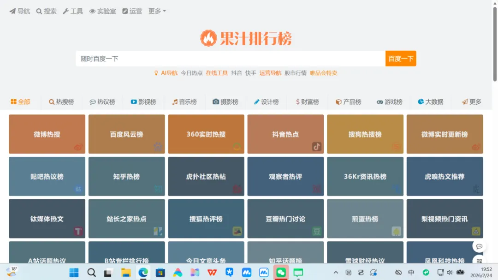This screenshot has width=498, height=280.
Task: Open the 搜索 menu item
Action: (47, 11)
